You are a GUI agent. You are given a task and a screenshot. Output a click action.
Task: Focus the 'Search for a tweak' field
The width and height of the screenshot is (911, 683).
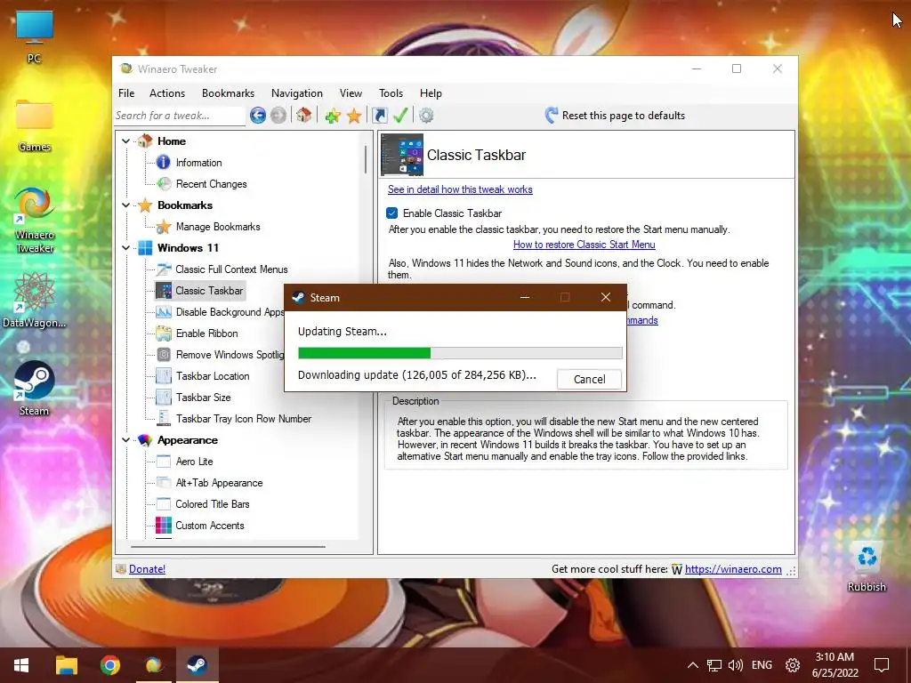pos(180,116)
